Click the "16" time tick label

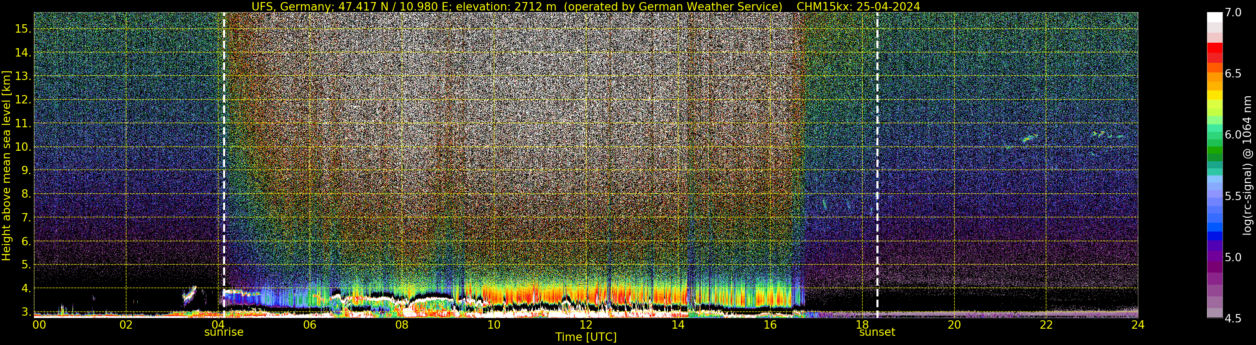point(770,325)
